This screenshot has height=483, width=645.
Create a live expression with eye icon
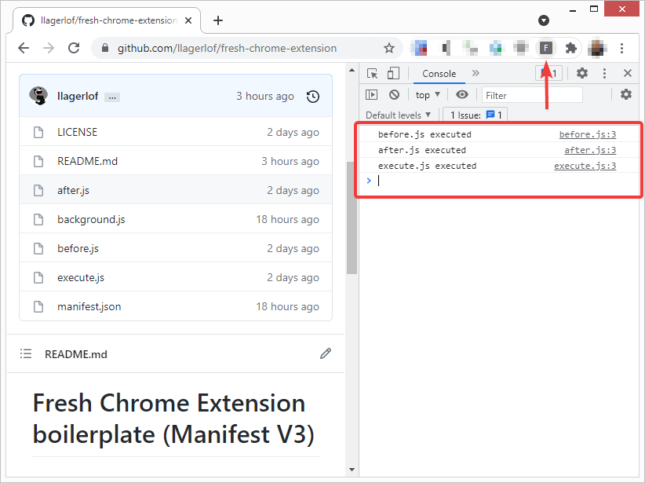(x=462, y=95)
